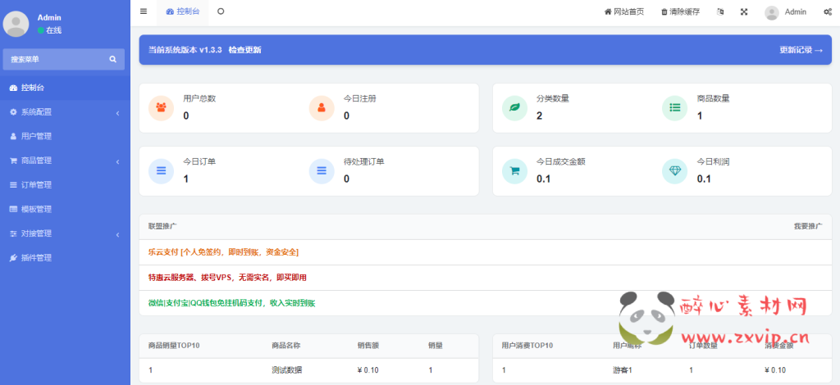This screenshot has height=385, width=840.
Task: Click the 今日注册 person icon
Action: pyautogui.click(x=322, y=107)
